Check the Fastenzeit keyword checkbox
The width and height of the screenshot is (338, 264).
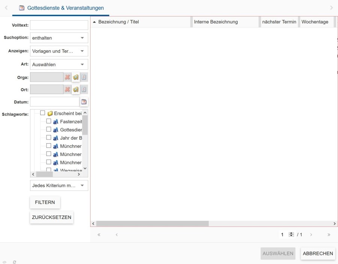(49, 121)
